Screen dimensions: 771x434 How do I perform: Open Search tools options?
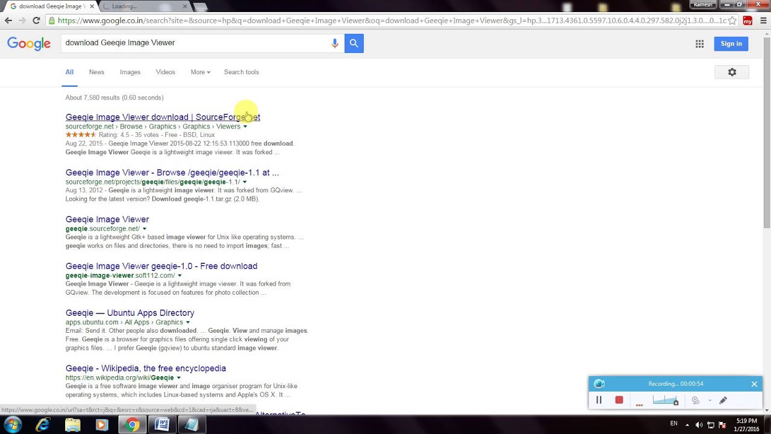(x=242, y=72)
